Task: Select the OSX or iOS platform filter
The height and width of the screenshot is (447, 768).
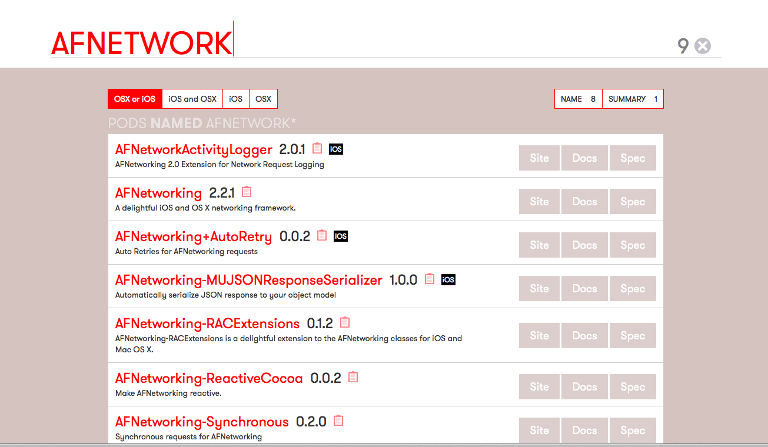Action: click(x=135, y=99)
